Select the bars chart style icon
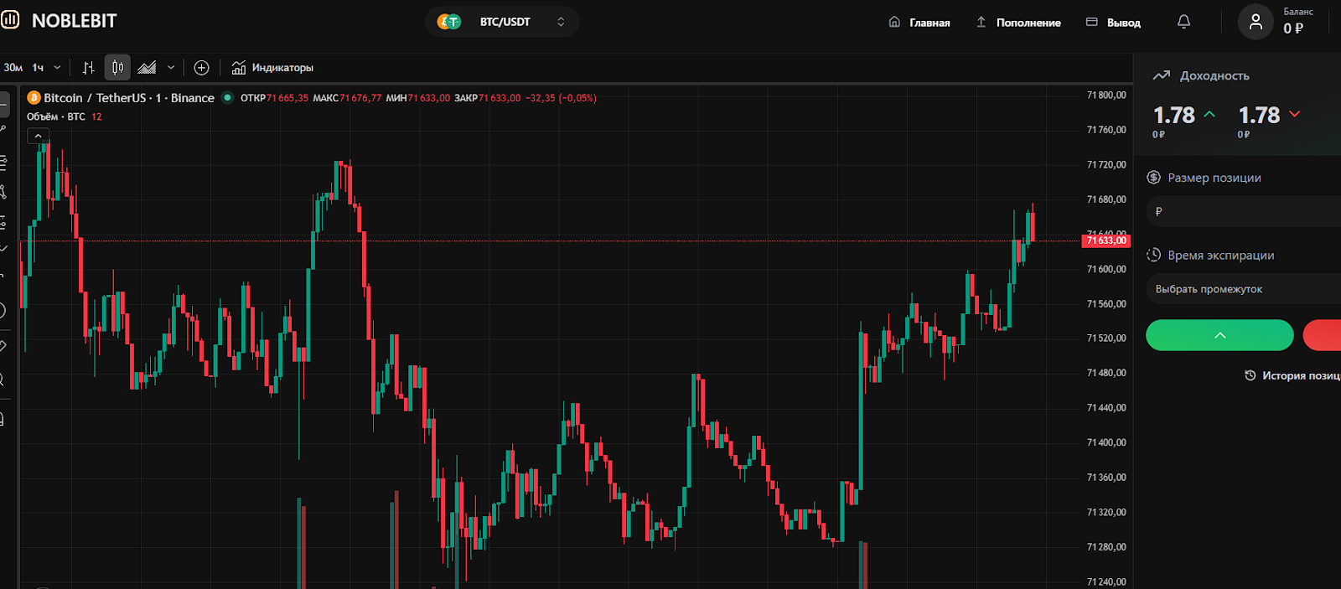1341x589 pixels. [88, 68]
